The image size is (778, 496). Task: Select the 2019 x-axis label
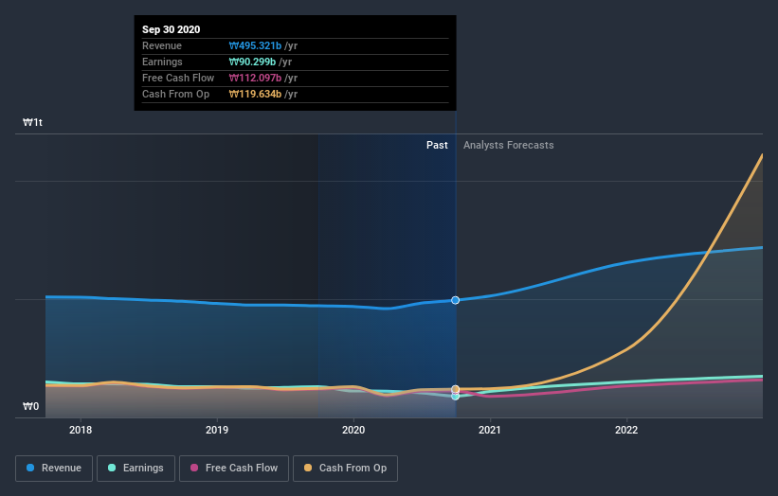217,430
